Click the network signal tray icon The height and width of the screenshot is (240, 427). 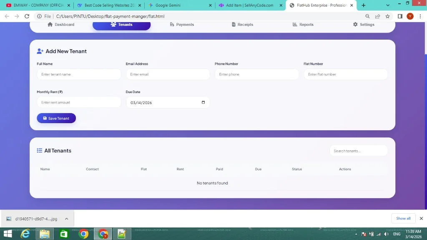[x=379, y=234]
